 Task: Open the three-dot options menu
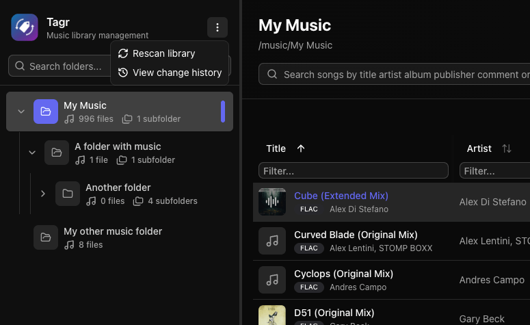217,28
